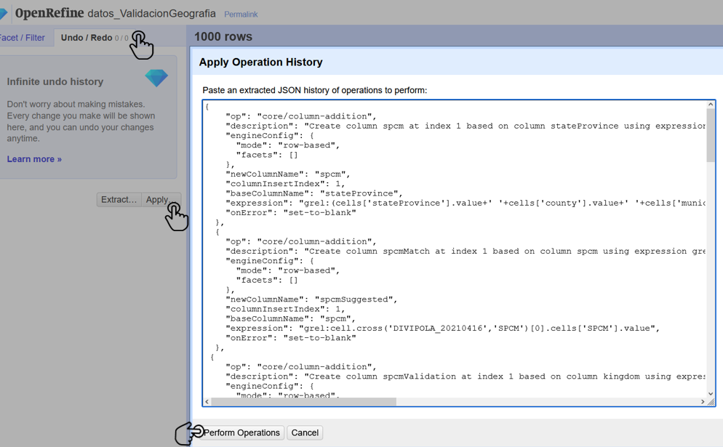
Task: Click the OpenRefine logo text
Action: 49,13
